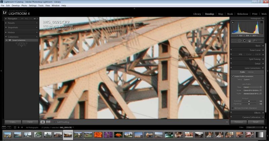
Task: Open grid view icon in filmstrip bar
Action: (x=15, y=128)
